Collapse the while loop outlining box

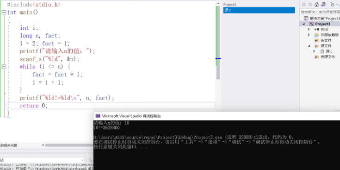pyautogui.click(x=4, y=67)
